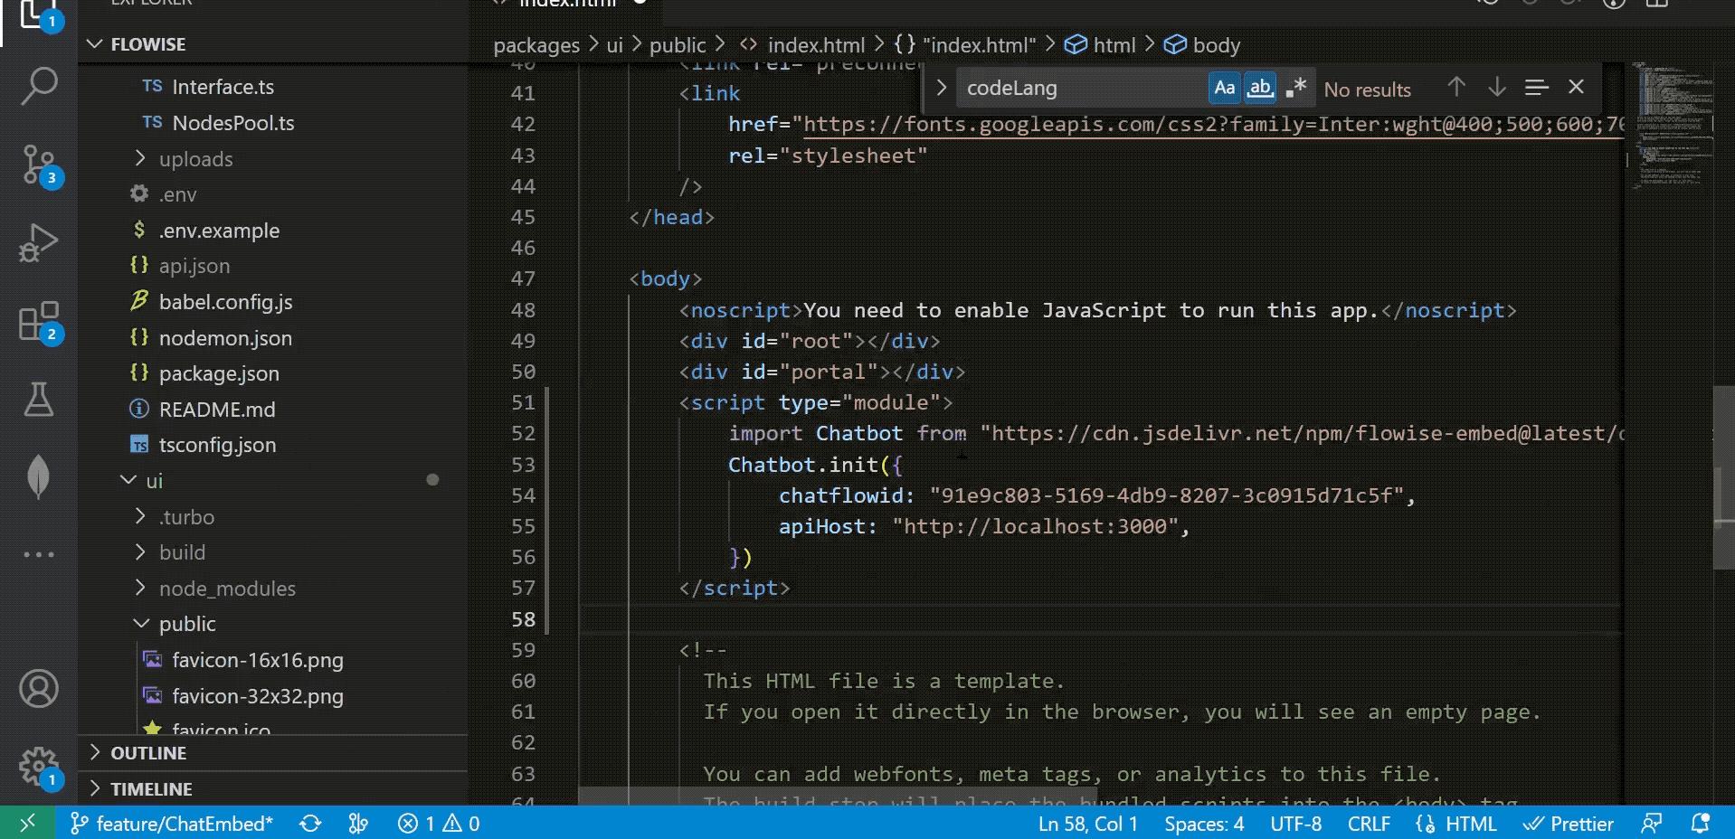Open the MongoDB leaf icon

(39, 476)
